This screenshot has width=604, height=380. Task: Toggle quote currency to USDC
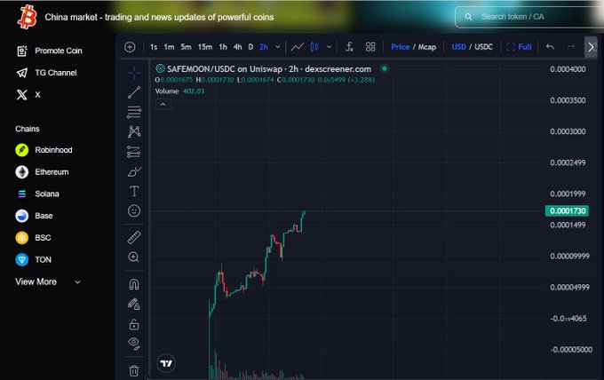point(483,47)
